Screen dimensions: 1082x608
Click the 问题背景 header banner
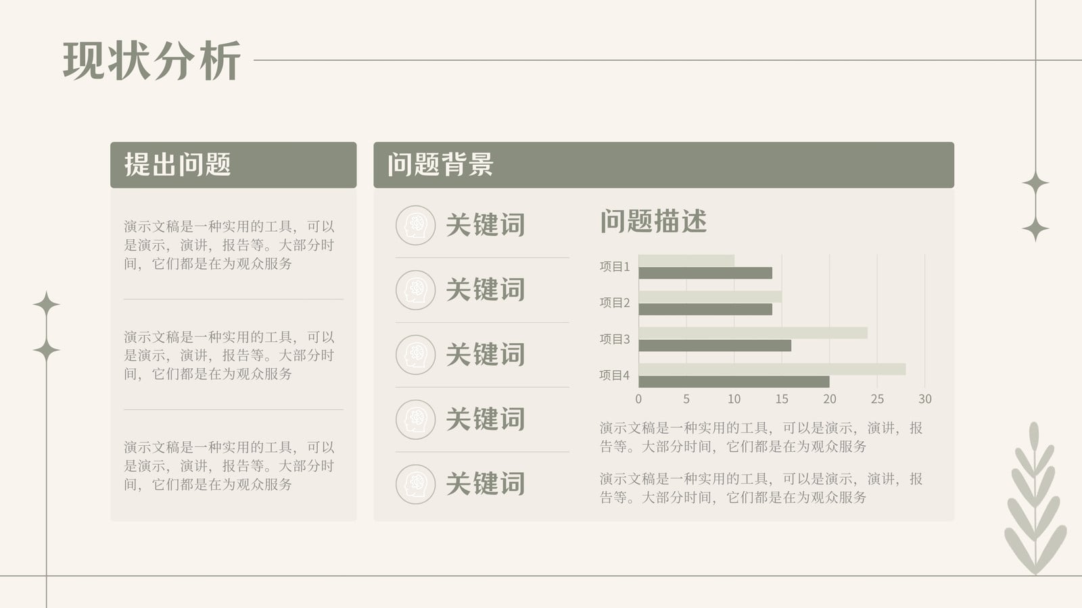[663, 165]
